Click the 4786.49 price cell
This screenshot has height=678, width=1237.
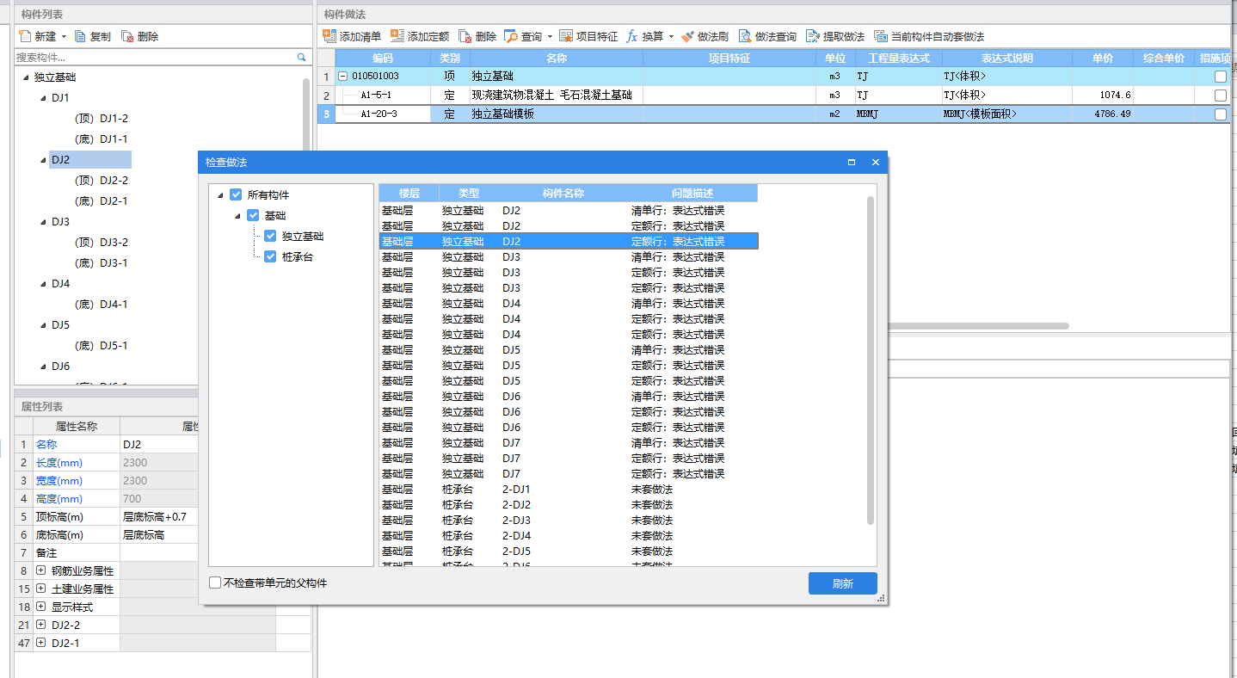(x=1103, y=114)
